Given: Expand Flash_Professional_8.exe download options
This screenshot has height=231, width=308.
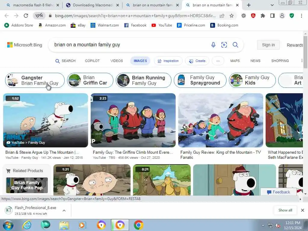Looking at the screenshot, I should tap(64, 211).
